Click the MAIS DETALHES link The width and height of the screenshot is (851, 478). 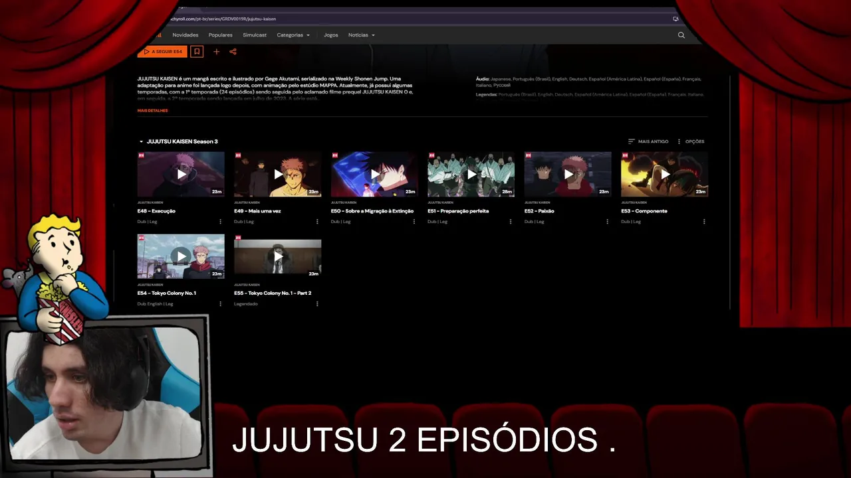click(153, 111)
